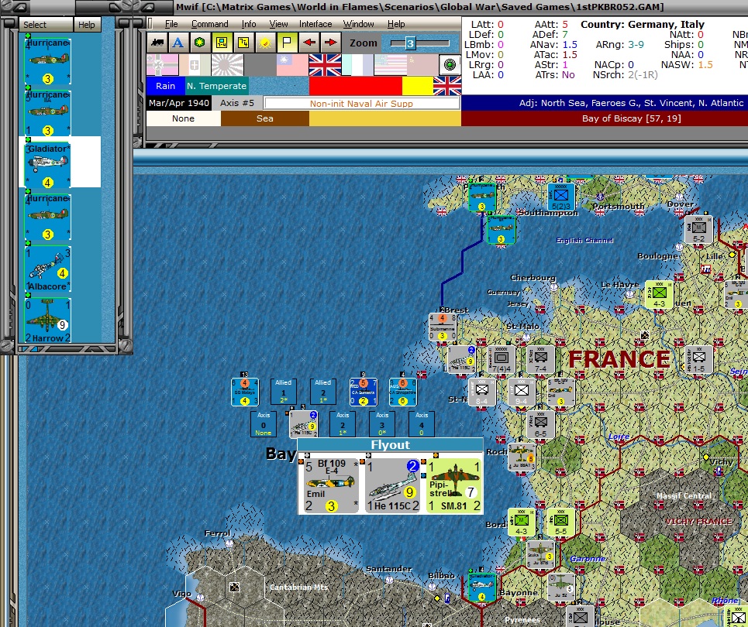Select the green 5-5 unit near Bordeaux

pyautogui.click(x=561, y=522)
